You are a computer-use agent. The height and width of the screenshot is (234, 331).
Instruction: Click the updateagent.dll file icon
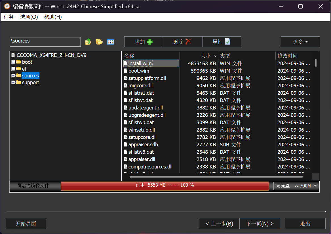point(126,108)
